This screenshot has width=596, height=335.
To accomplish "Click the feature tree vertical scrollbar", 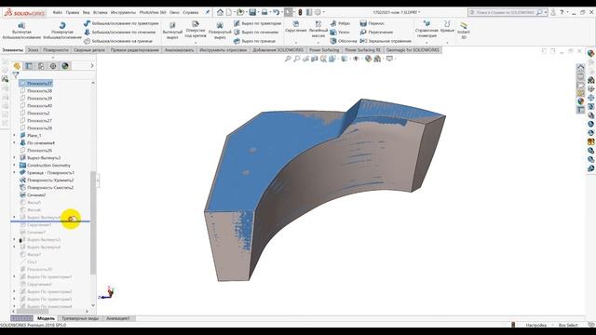I will tap(93, 222).
